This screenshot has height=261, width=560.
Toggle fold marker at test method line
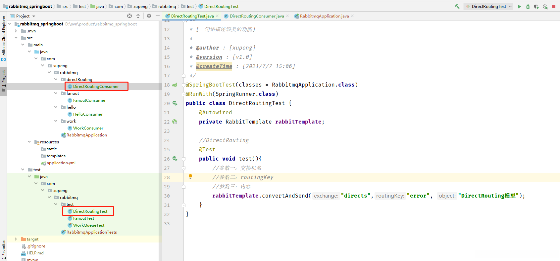coord(183,159)
